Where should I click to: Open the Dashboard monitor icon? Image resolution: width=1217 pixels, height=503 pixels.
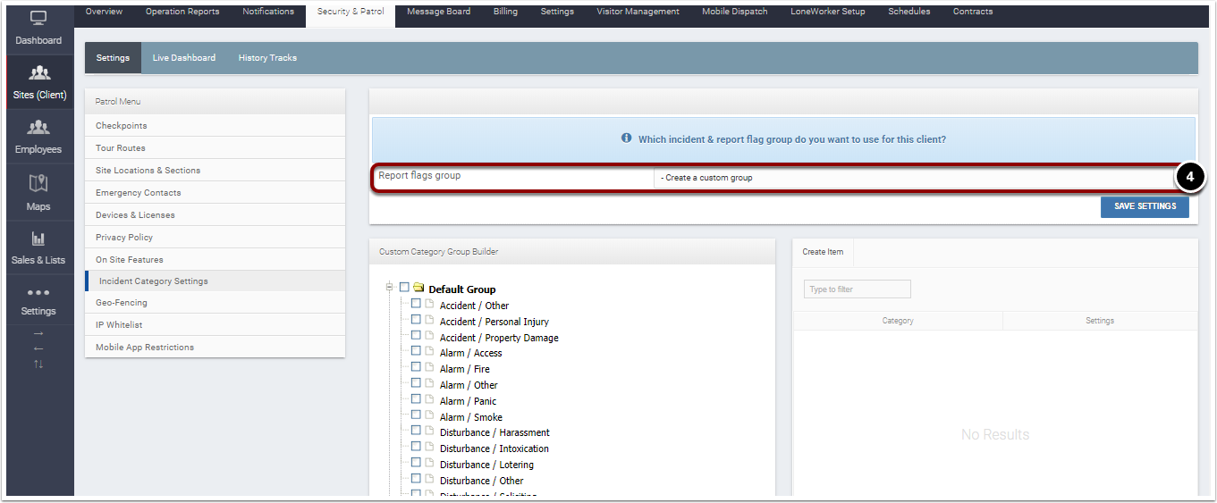point(38,18)
